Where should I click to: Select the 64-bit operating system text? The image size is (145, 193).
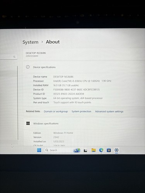[78, 98]
